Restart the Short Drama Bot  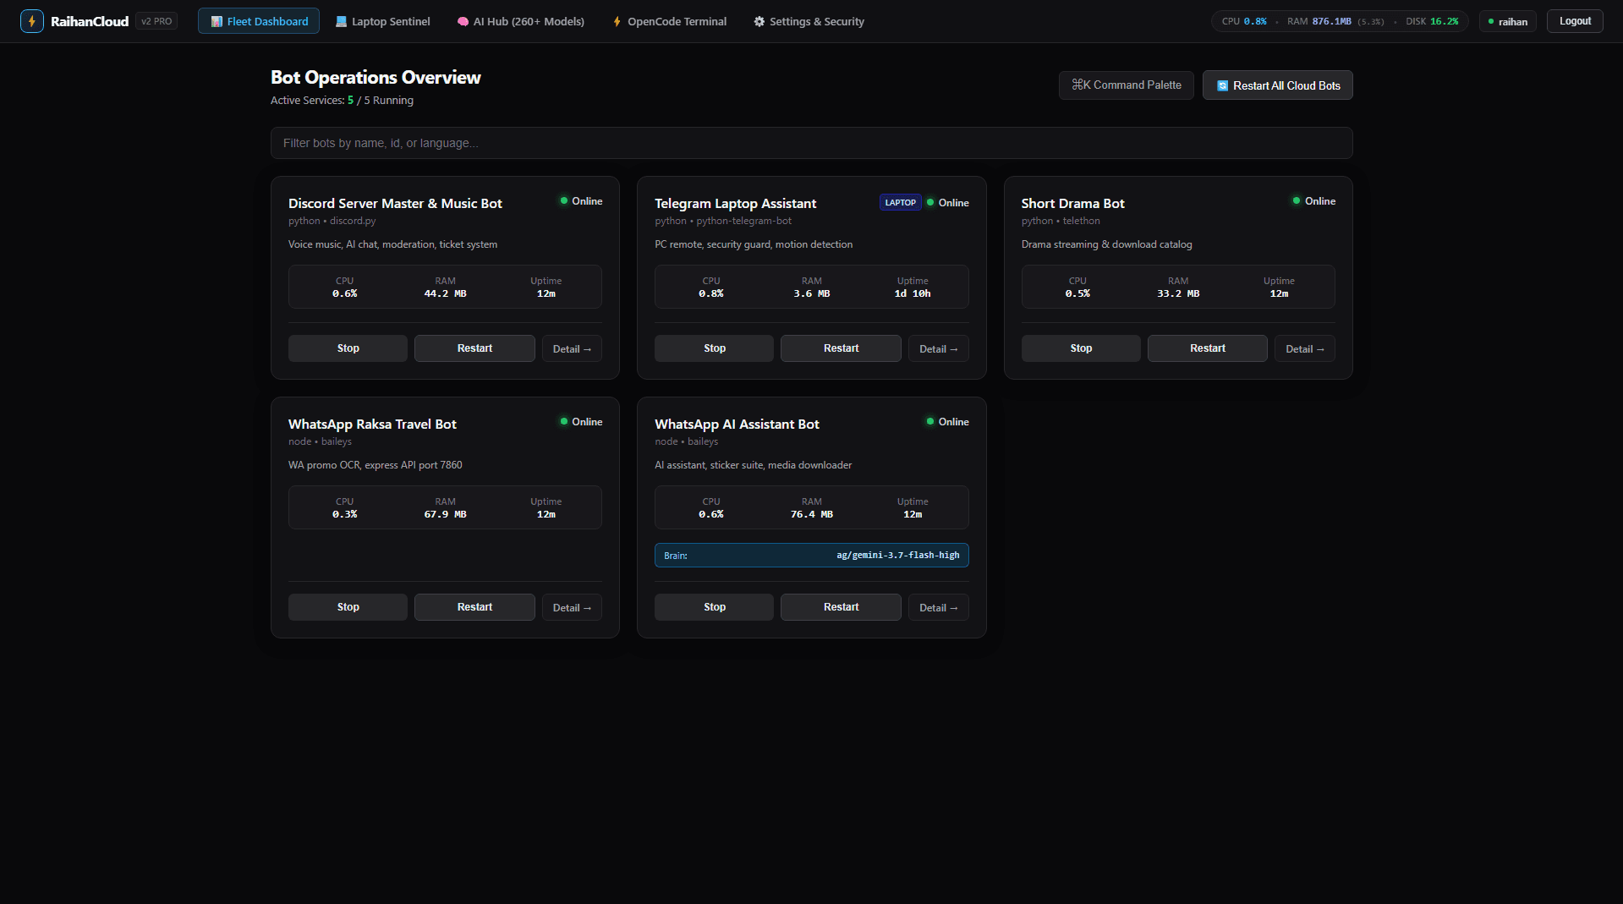pos(1208,348)
